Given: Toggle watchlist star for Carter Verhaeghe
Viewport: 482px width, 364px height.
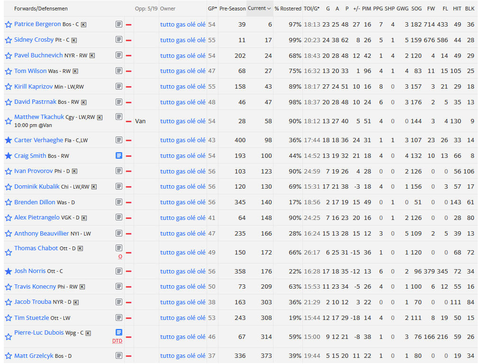Looking at the screenshot, I should (8, 140).
